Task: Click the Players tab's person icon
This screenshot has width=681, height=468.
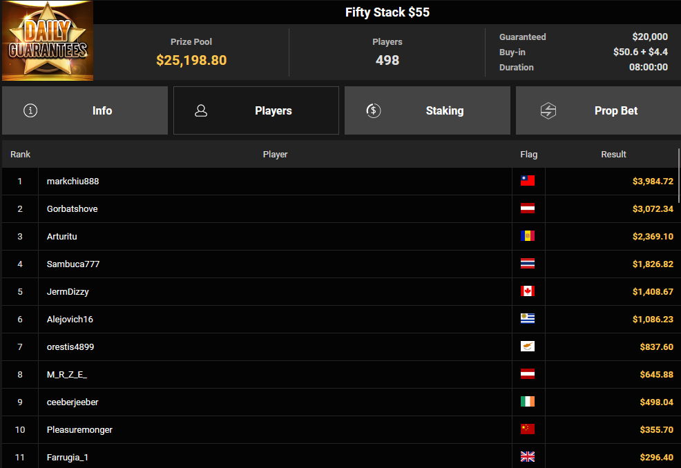Action: point(201,110)
